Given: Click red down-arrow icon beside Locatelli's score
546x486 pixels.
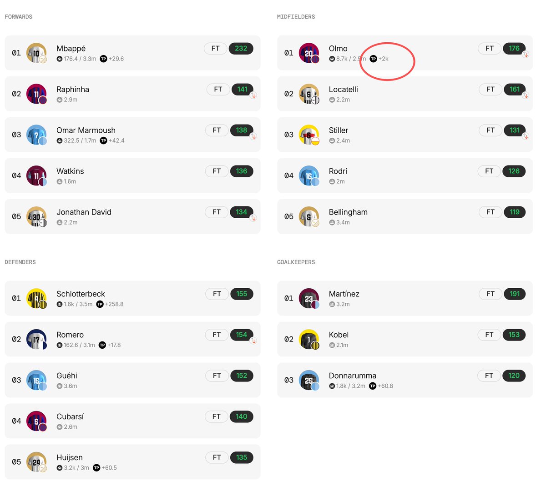Looking at the screenshot, I should click(526, 95).
